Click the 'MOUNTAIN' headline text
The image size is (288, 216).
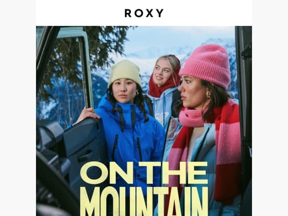pyautogui.click(x=144, y=202)
